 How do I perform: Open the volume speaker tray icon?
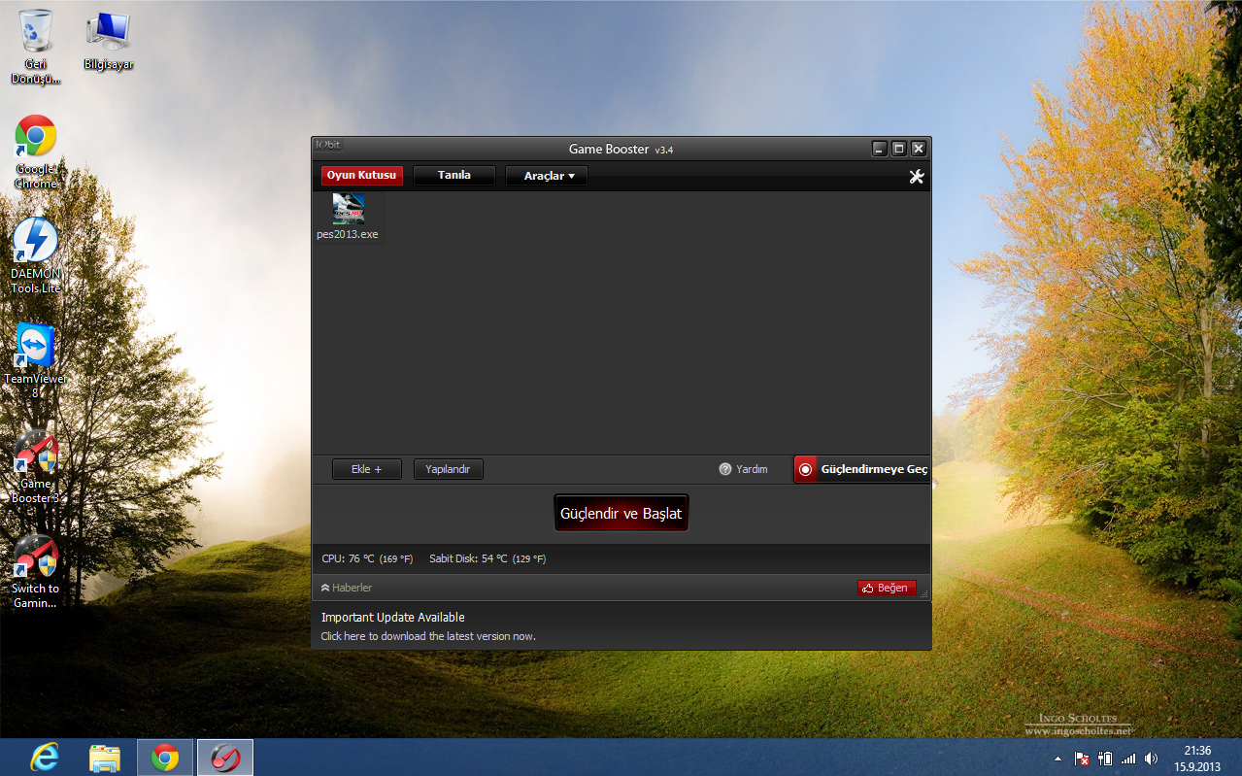pyautogui.click(x=1152, y=759)
